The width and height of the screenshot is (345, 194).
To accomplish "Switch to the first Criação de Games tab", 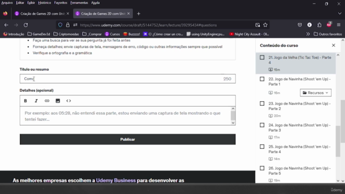I will [x=42, y=13].
